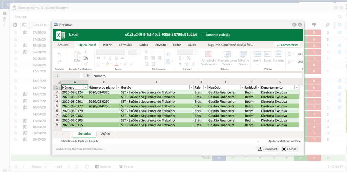
Task: Click the Cut scissors icon
Action: (86, 53)
